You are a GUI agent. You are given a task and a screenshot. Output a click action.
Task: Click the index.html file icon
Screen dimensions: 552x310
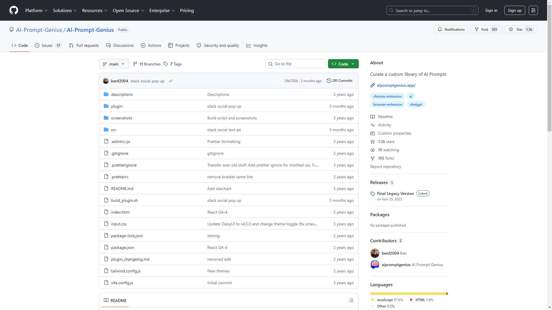point(106,212)
